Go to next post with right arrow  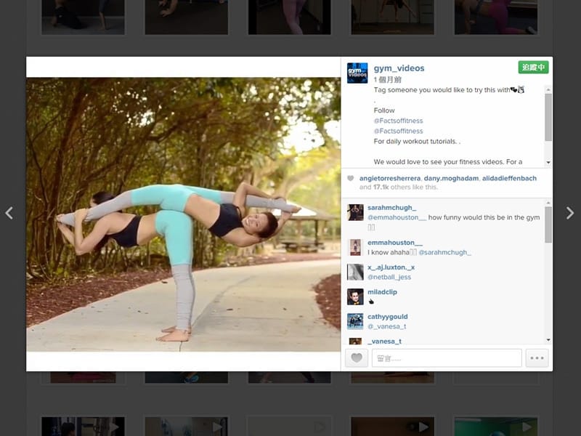pyautogui.click(x=570, y=213)
